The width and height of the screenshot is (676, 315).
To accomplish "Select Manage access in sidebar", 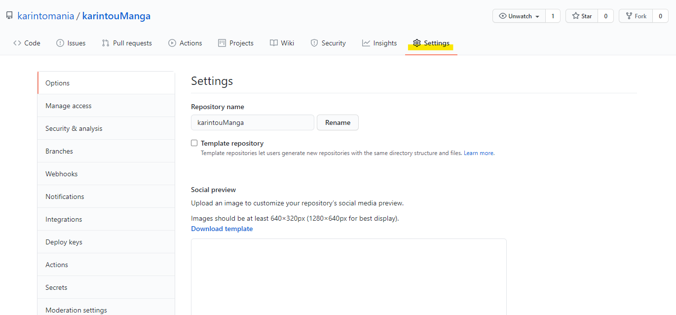I will pos(106,106).
